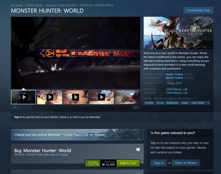Screen dimensions: 221x174
Task: Click the Windows platform icon
Action: [x=138, y=149]
